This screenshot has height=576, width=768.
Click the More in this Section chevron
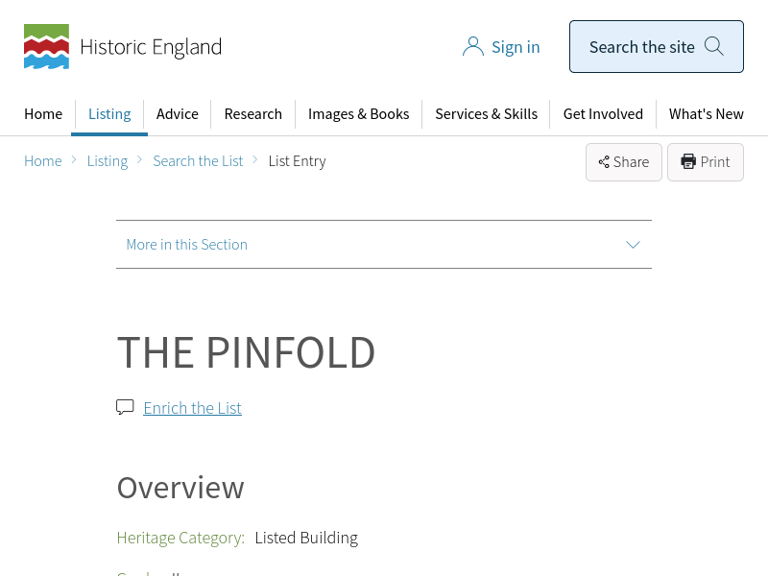(x=633, y=245)
